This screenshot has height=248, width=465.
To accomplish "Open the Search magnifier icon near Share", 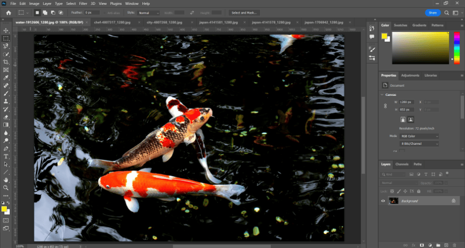I will pos(446,13).
